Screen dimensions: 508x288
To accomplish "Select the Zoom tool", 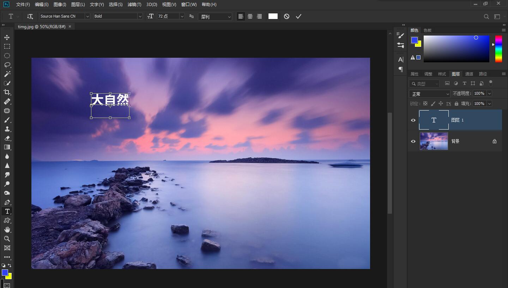I will (7, 239).
